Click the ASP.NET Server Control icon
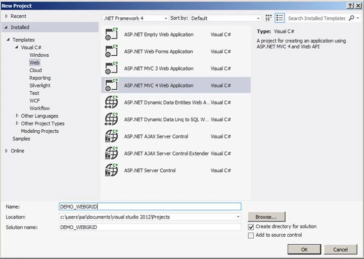364x259 pixels. pos(111,170)
